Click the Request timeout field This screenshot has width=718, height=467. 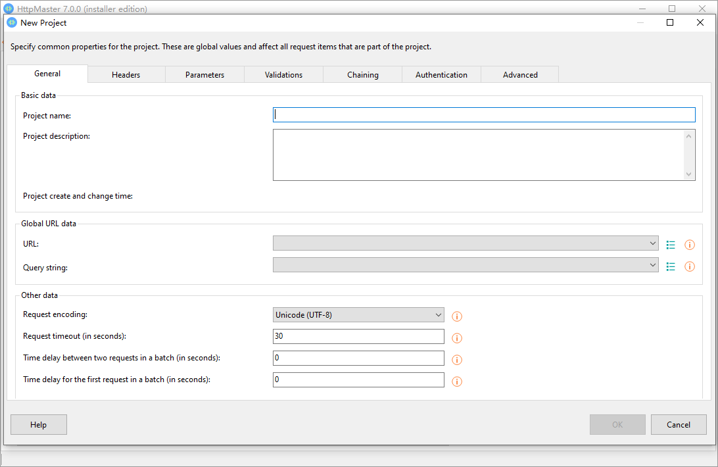[358, 336]
